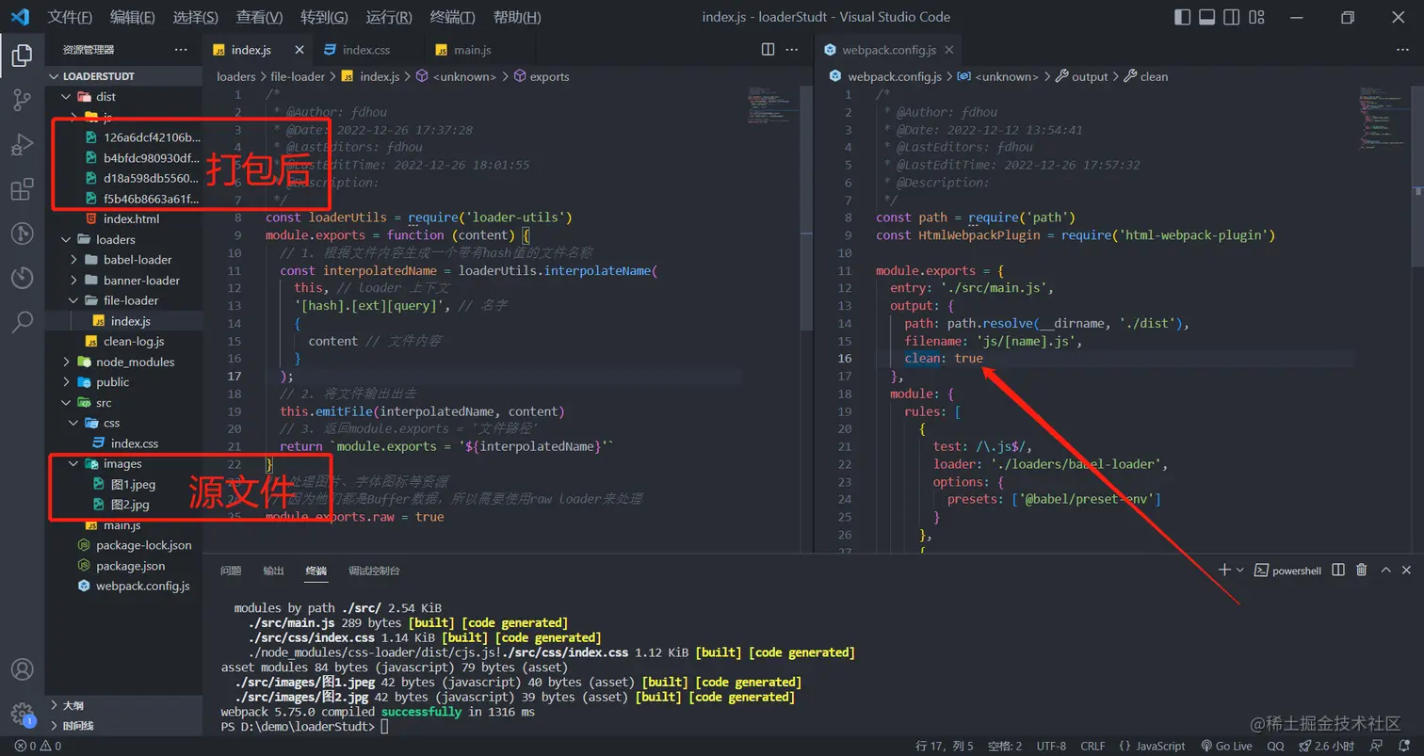Open the 编辑(E) menu
The width and height of the screenshot is (1424, 756).
[x=132, y=17]
